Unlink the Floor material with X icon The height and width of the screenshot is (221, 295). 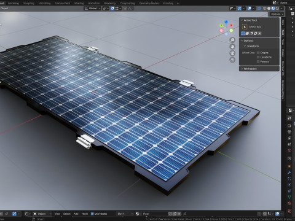pos(179,214)
